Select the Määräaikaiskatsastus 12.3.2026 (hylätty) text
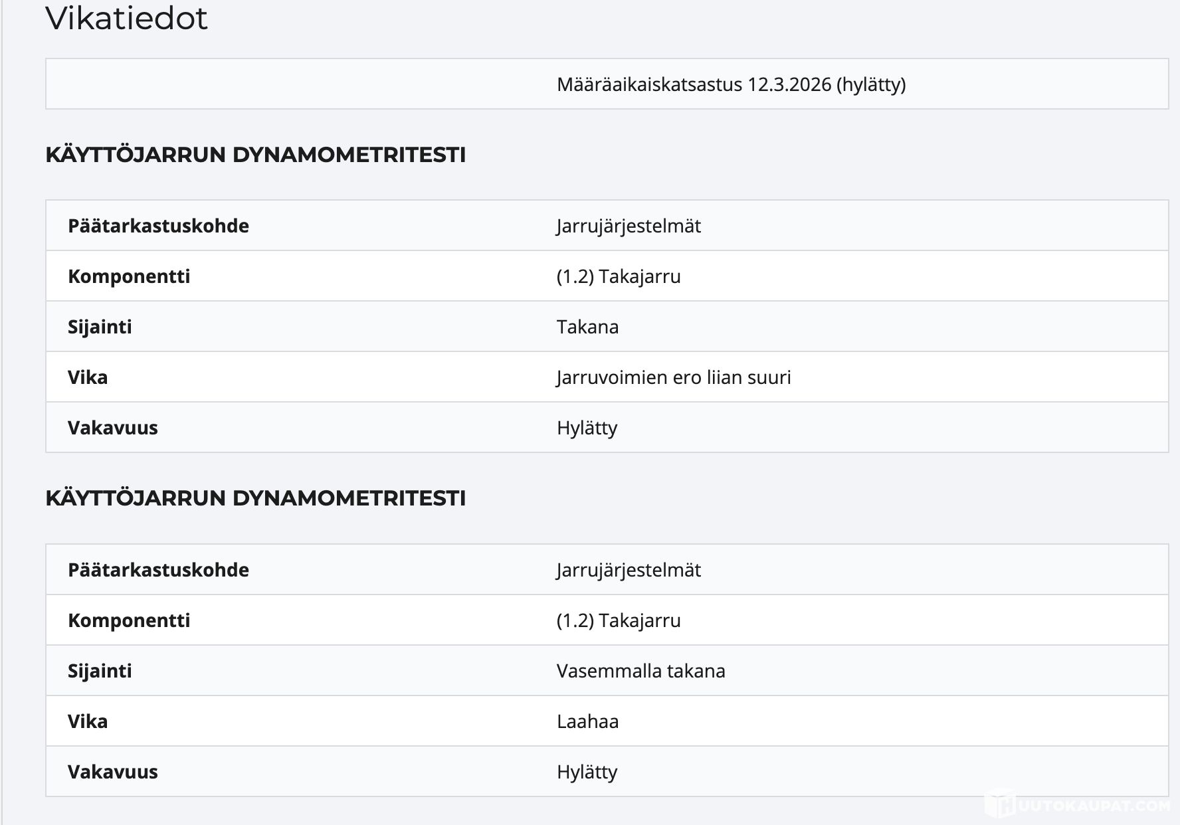The height and width of the screenshot is (825, 1180). coord(731,84)
